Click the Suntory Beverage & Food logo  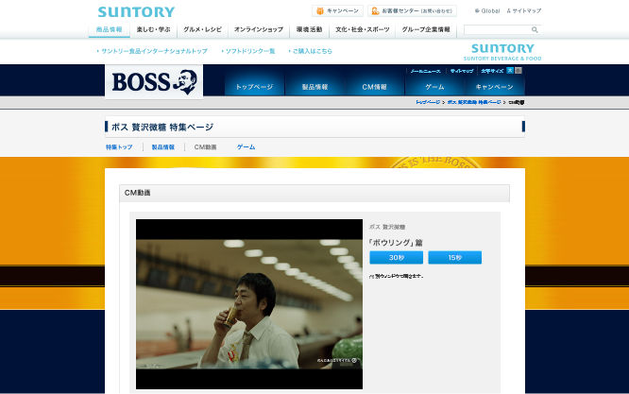(502, 52)
